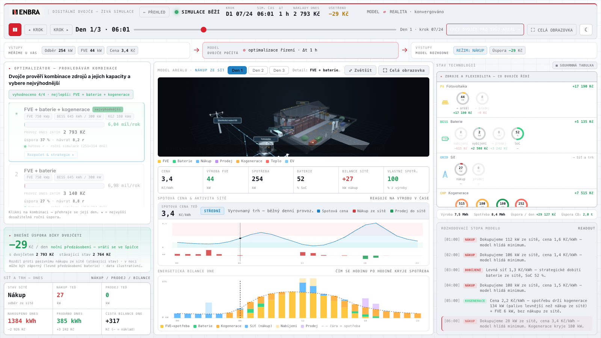This screenshot has height=338, width=601.
Task: Open the 3D model's Celá obrazovka button
Action: tap(404, 70)
